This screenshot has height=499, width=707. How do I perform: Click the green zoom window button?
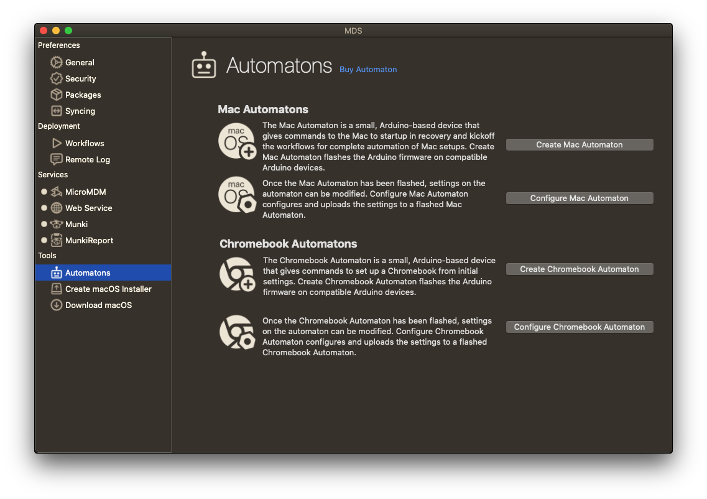pos(68,30)
